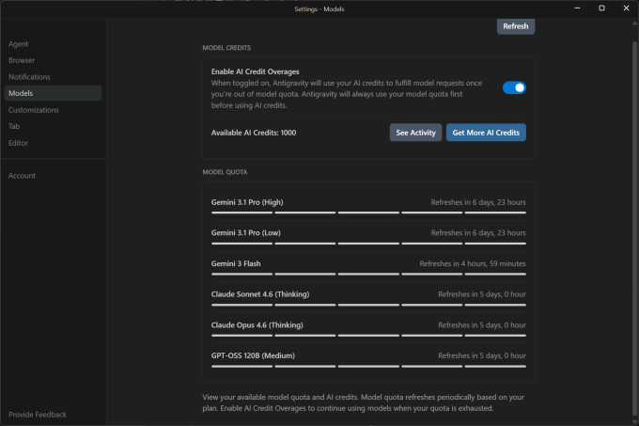Click the See Activity button
The height and width of the screenshot is (426, 639).
click(x=415, y=133)
